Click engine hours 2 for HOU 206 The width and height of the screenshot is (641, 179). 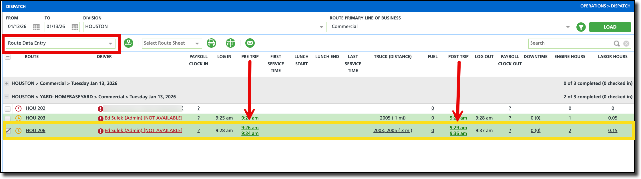(570, 130)
